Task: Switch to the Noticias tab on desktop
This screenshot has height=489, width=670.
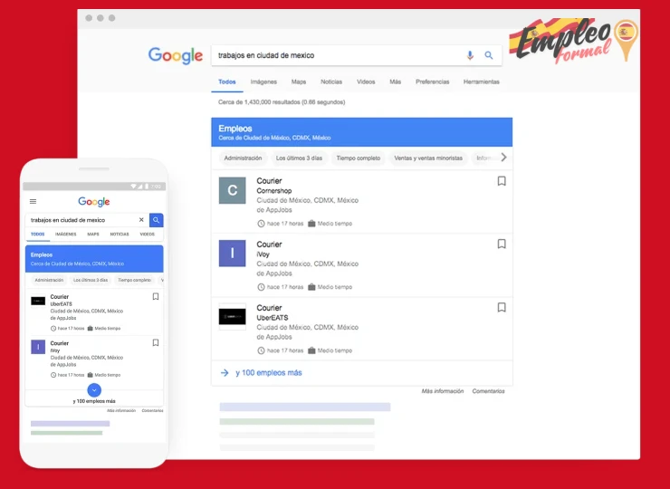Action: pos(331,81)
